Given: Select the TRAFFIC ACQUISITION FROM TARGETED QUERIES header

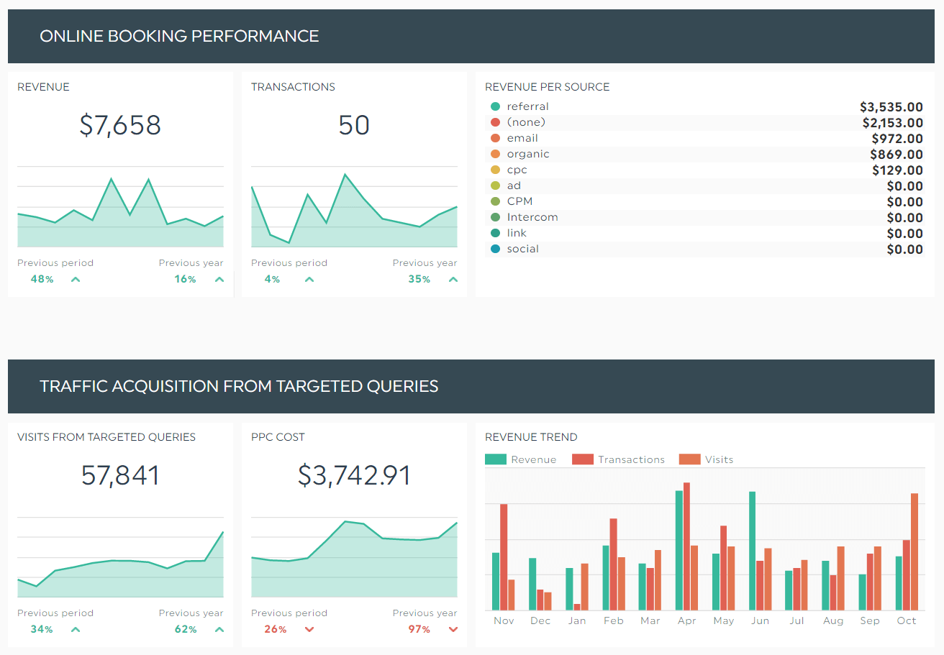Looking at the screenshot, I should pos(240,386).
